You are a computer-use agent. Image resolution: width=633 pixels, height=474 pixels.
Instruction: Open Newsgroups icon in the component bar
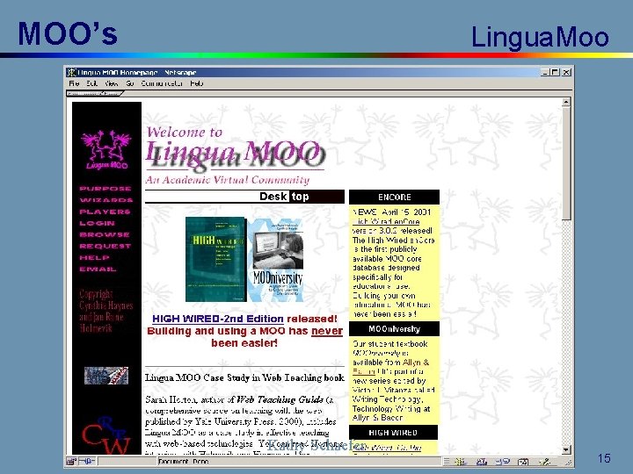pos(502,462)
